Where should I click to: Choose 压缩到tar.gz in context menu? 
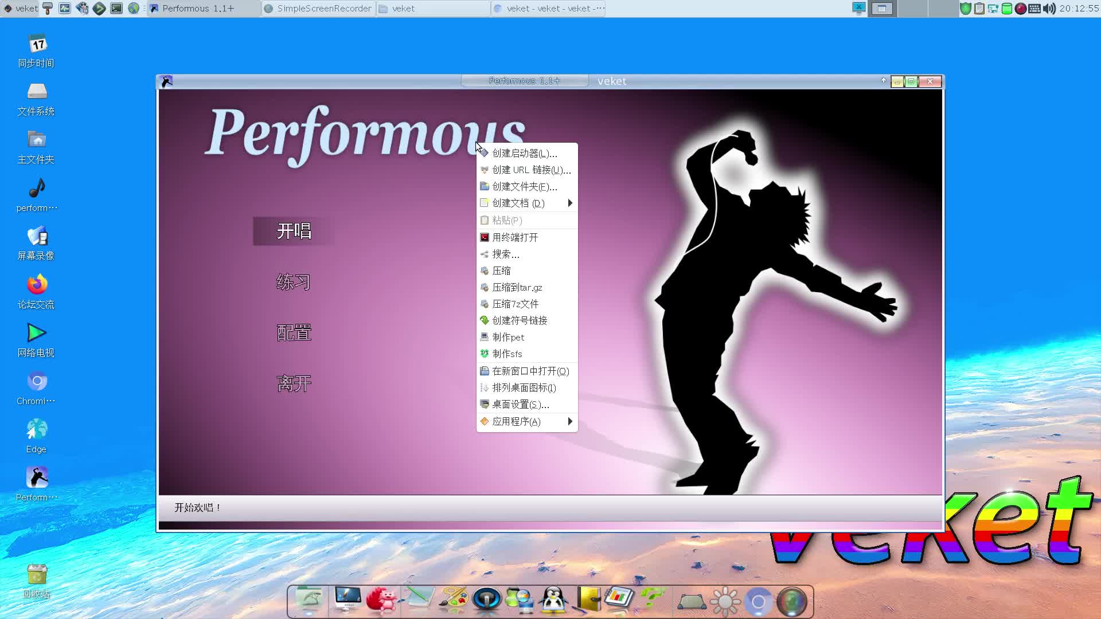tap(527, 287)
